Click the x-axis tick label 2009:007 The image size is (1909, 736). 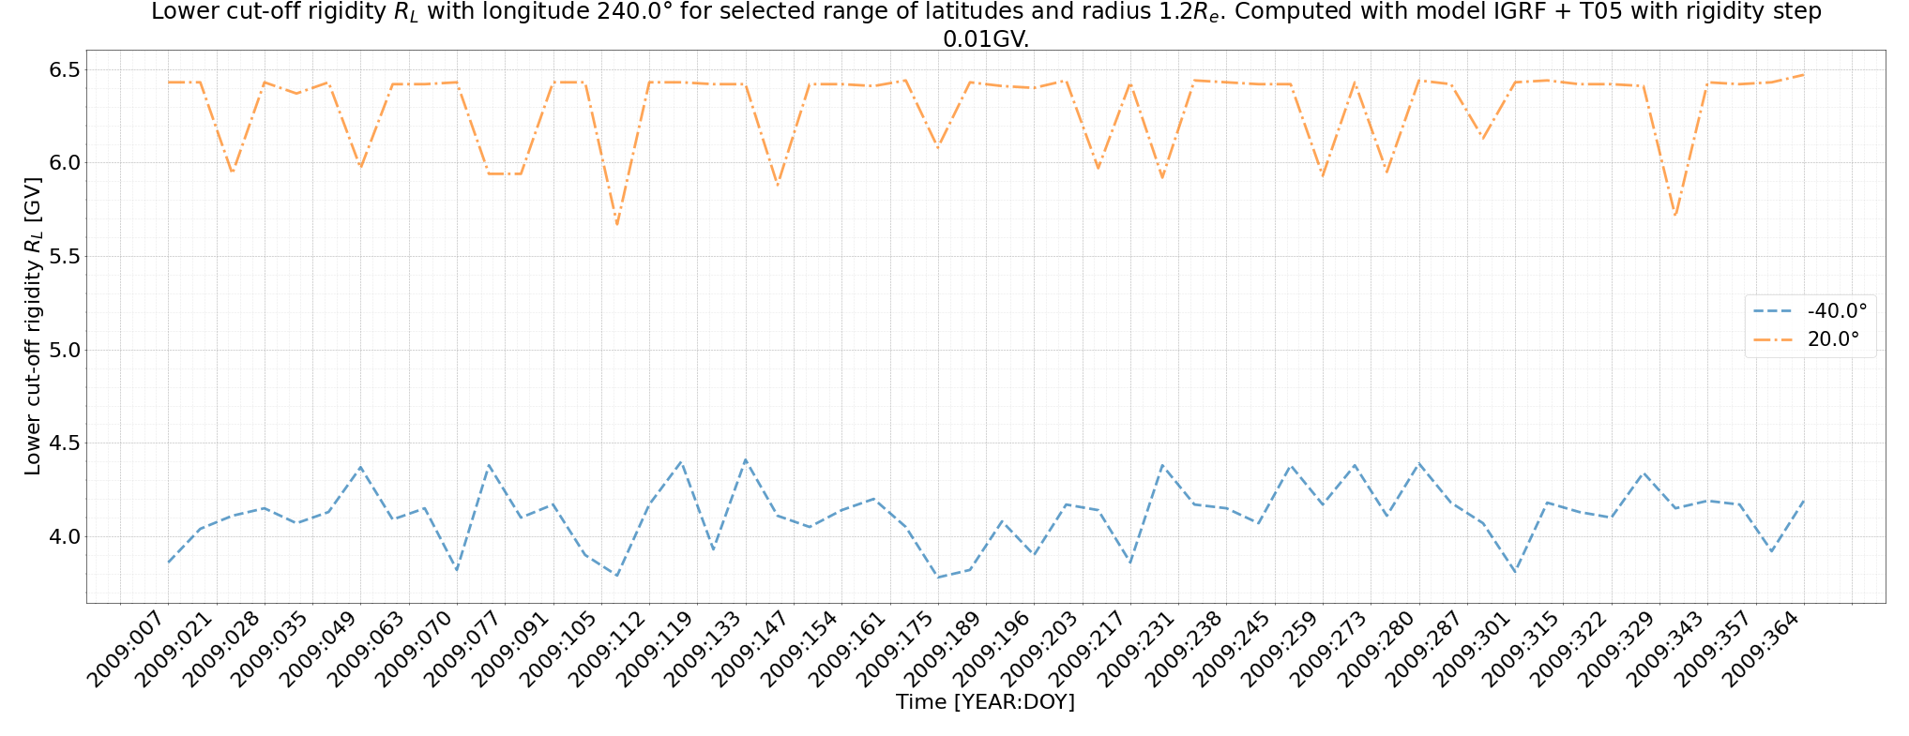coord(126,649)
